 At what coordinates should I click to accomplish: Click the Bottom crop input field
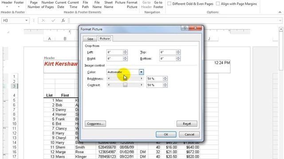168,59
